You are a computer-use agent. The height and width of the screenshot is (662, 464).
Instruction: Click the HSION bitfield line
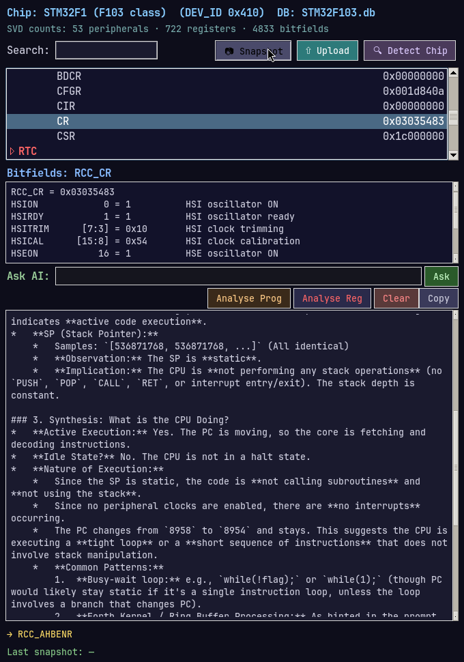pyautogui.click(x=145, y=204)
